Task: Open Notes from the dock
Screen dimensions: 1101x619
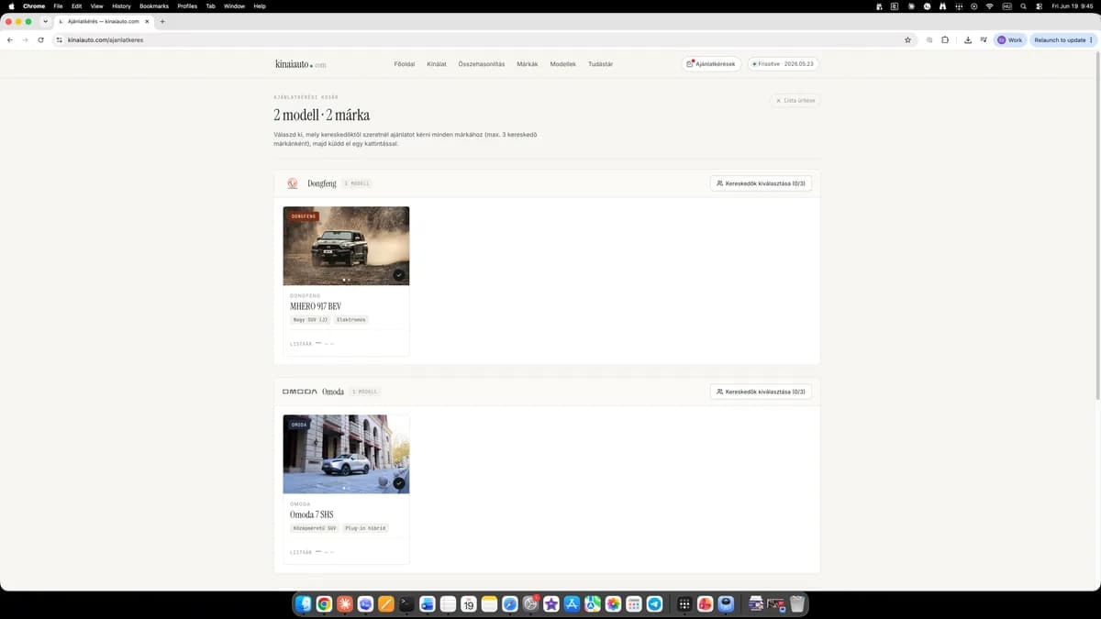Action: (489, 604)
